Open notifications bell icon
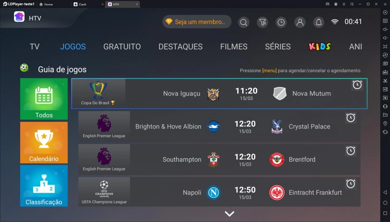Screen dimensions: 390x222 pyautogui.click(x=318, y=22)
